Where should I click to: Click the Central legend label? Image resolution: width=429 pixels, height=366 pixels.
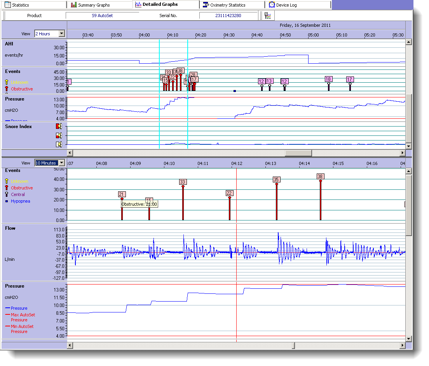pyautogui.click(x=18, y=194)
